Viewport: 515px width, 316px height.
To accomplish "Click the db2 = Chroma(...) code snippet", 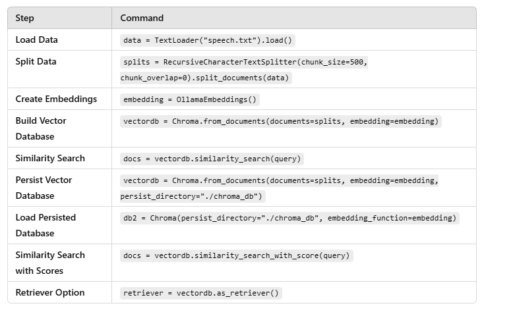I will coord(289,218).
